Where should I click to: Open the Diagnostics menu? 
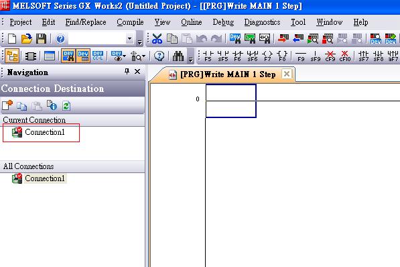[262, 22]
